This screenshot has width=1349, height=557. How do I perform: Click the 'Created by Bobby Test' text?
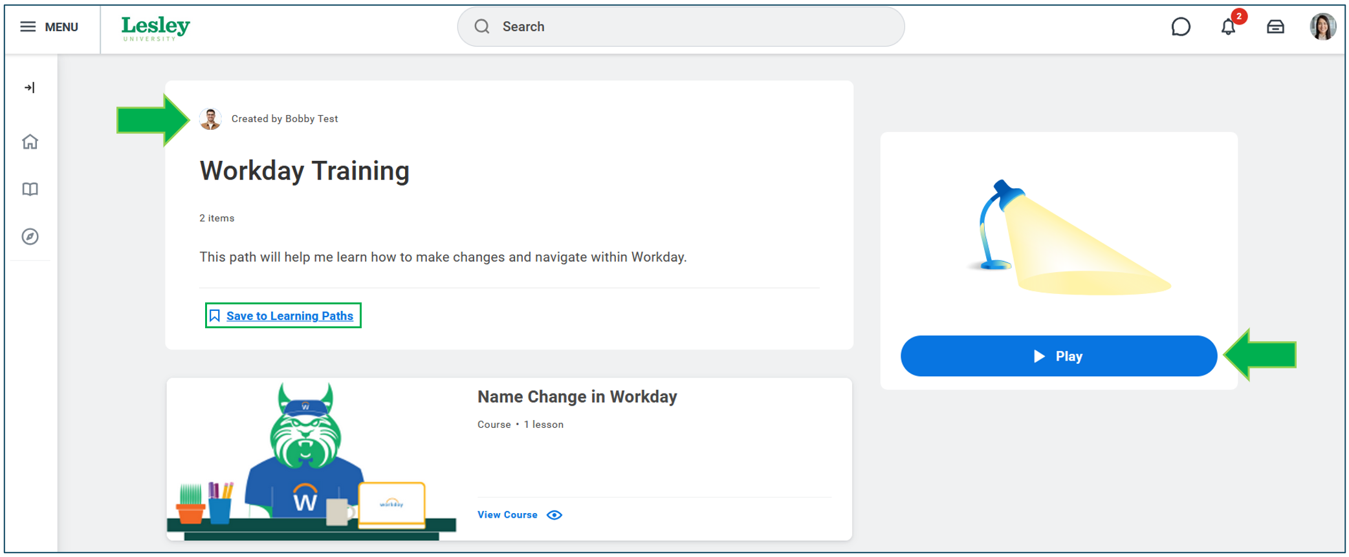285,119
